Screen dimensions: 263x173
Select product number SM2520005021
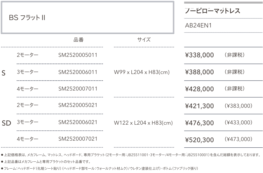[78, 105]
